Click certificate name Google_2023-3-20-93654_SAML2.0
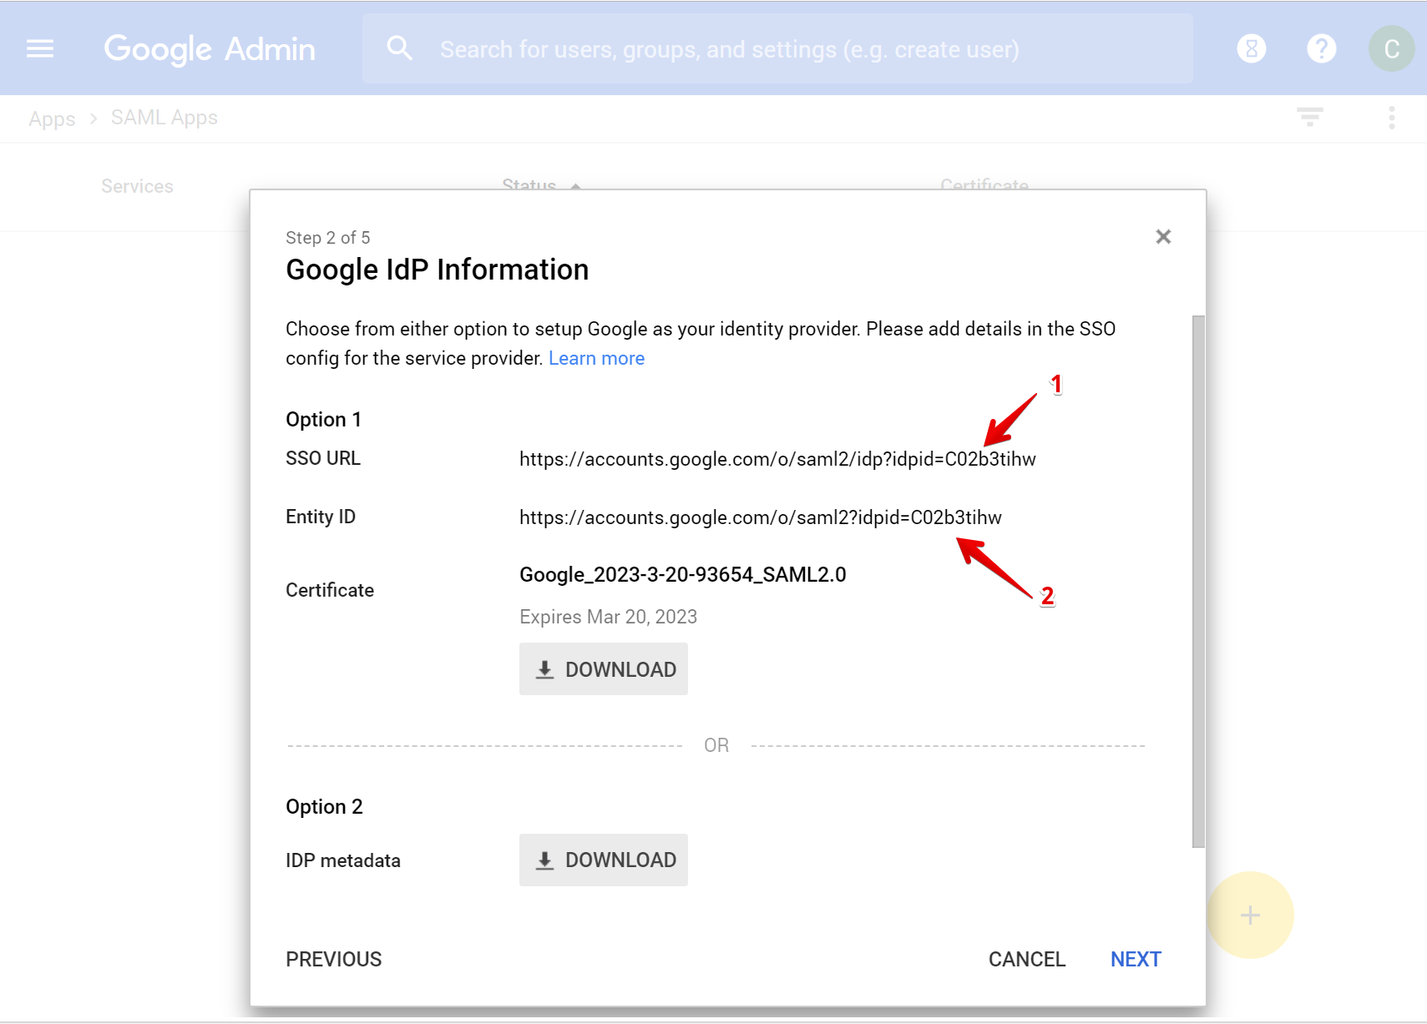Screen dimensions: 1427x1024 [683, 574]
